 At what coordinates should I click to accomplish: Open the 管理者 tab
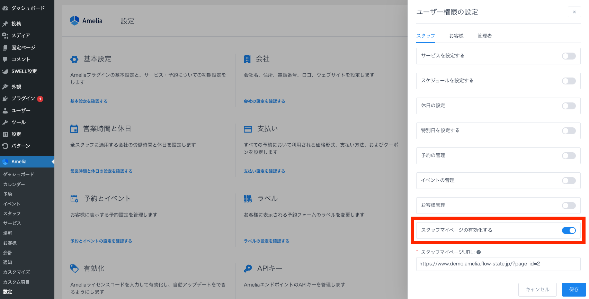pos(484,36)
